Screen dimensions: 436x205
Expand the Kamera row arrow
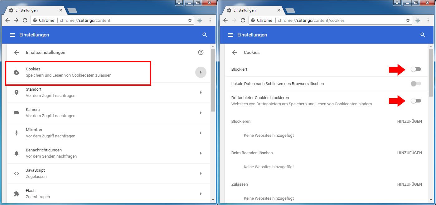coord(201,113)
